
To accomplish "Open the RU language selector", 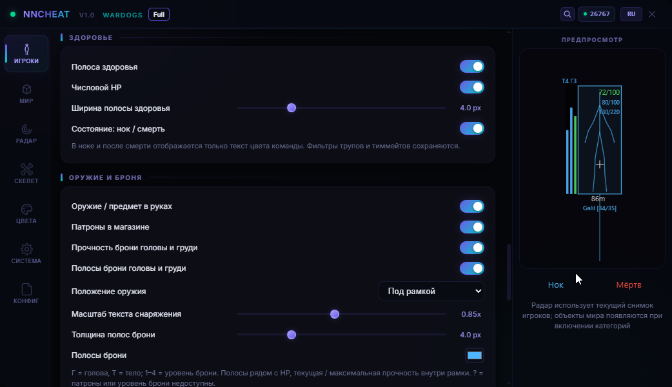I will pyautogui.click(x=631, y=14).
